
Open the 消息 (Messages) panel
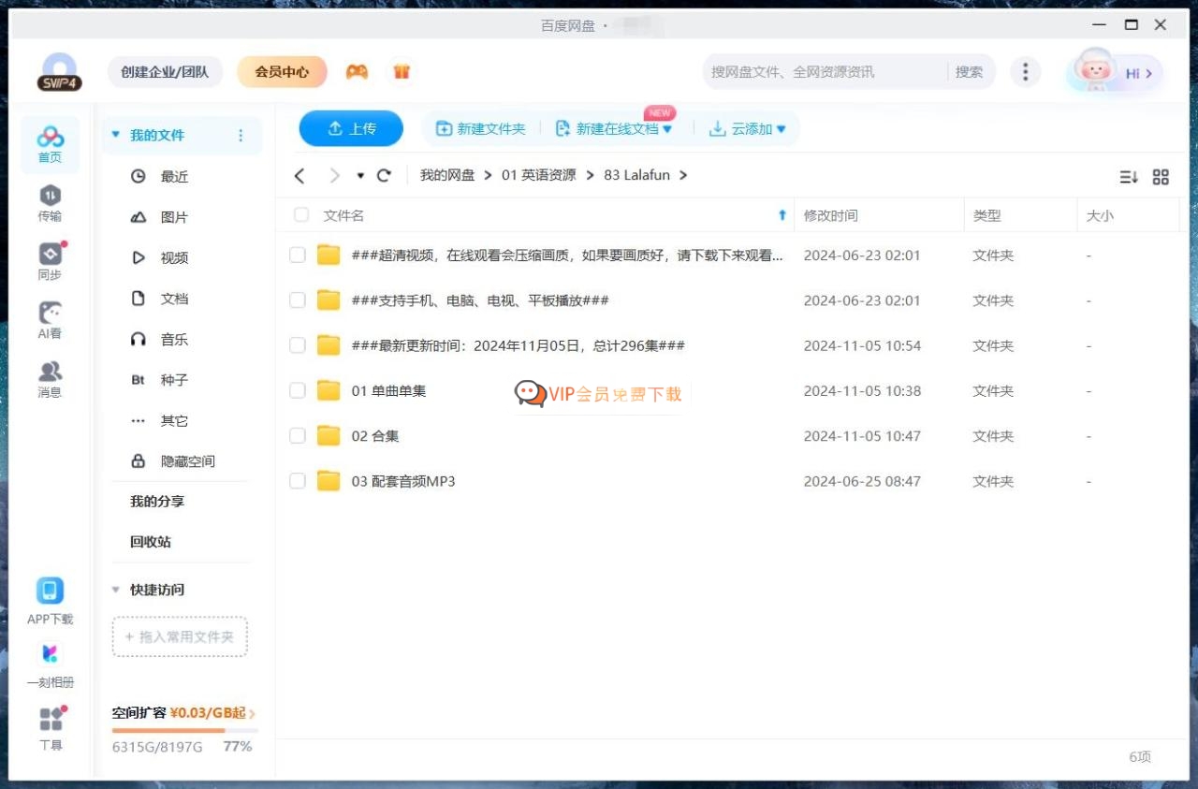coord(50,377)
